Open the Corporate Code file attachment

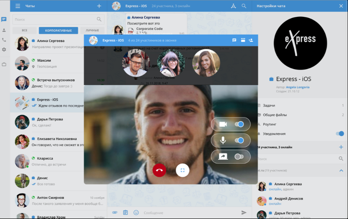[146, 31]
